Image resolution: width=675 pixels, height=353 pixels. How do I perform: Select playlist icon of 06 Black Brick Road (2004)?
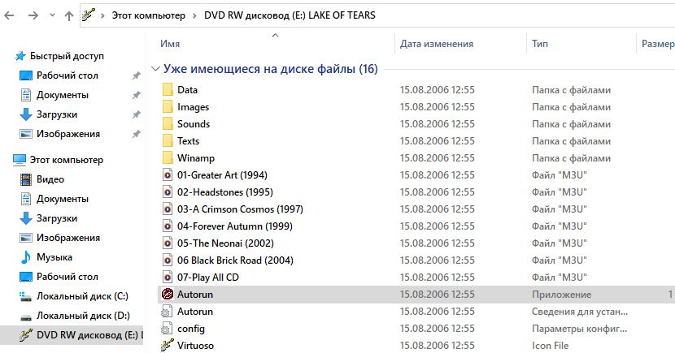point(168,260)
